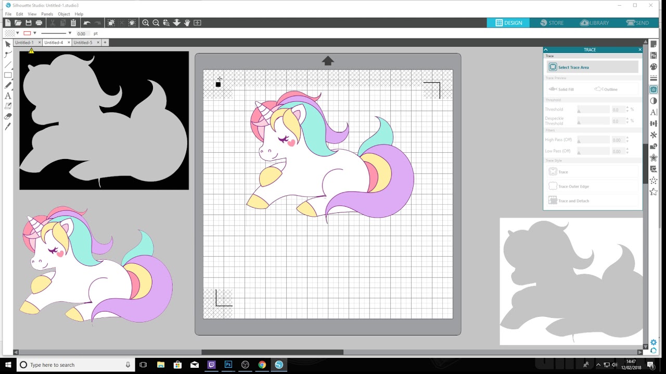Open the Replicate panel icon
Screen dimensions: 666x374
click(x=654, y=135)
